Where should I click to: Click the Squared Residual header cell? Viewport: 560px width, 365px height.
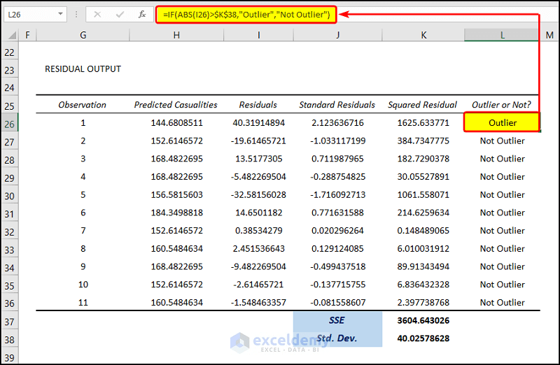[423, 105]
